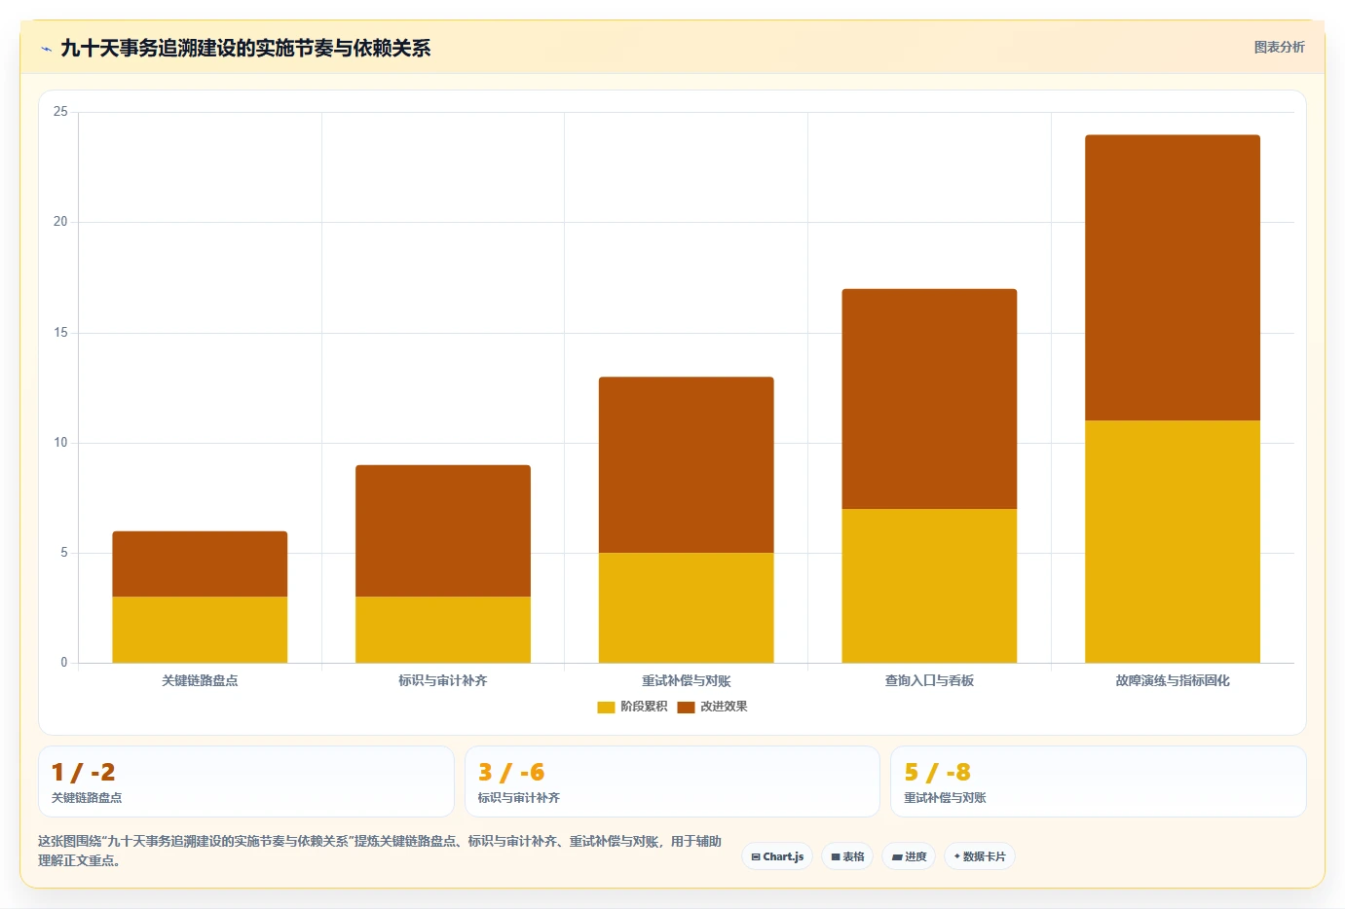Toggle the 阶段累积 legend color swatch
Screen dimensions: 1345x909
[x=606, y=707]
